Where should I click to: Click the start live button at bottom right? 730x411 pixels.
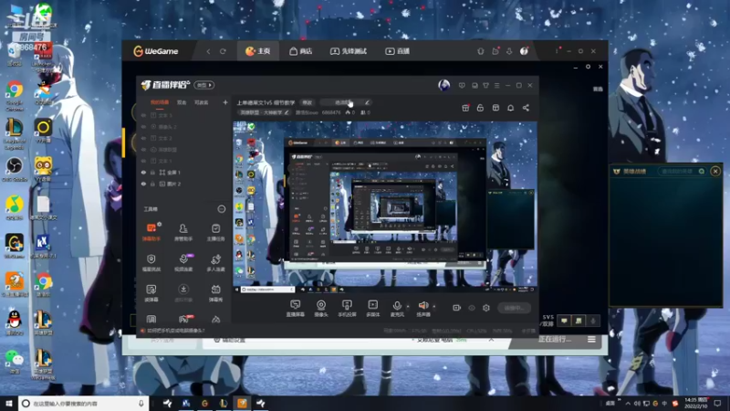pyautogui.click(x=514, y=308)
